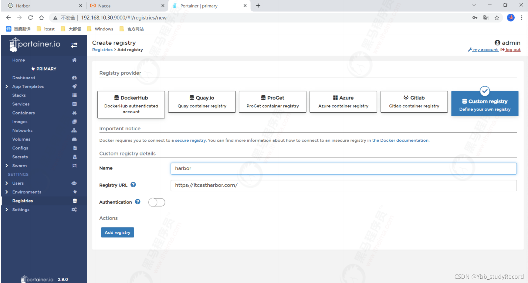
Task: Click the log out link
Action: click(511, 50)
